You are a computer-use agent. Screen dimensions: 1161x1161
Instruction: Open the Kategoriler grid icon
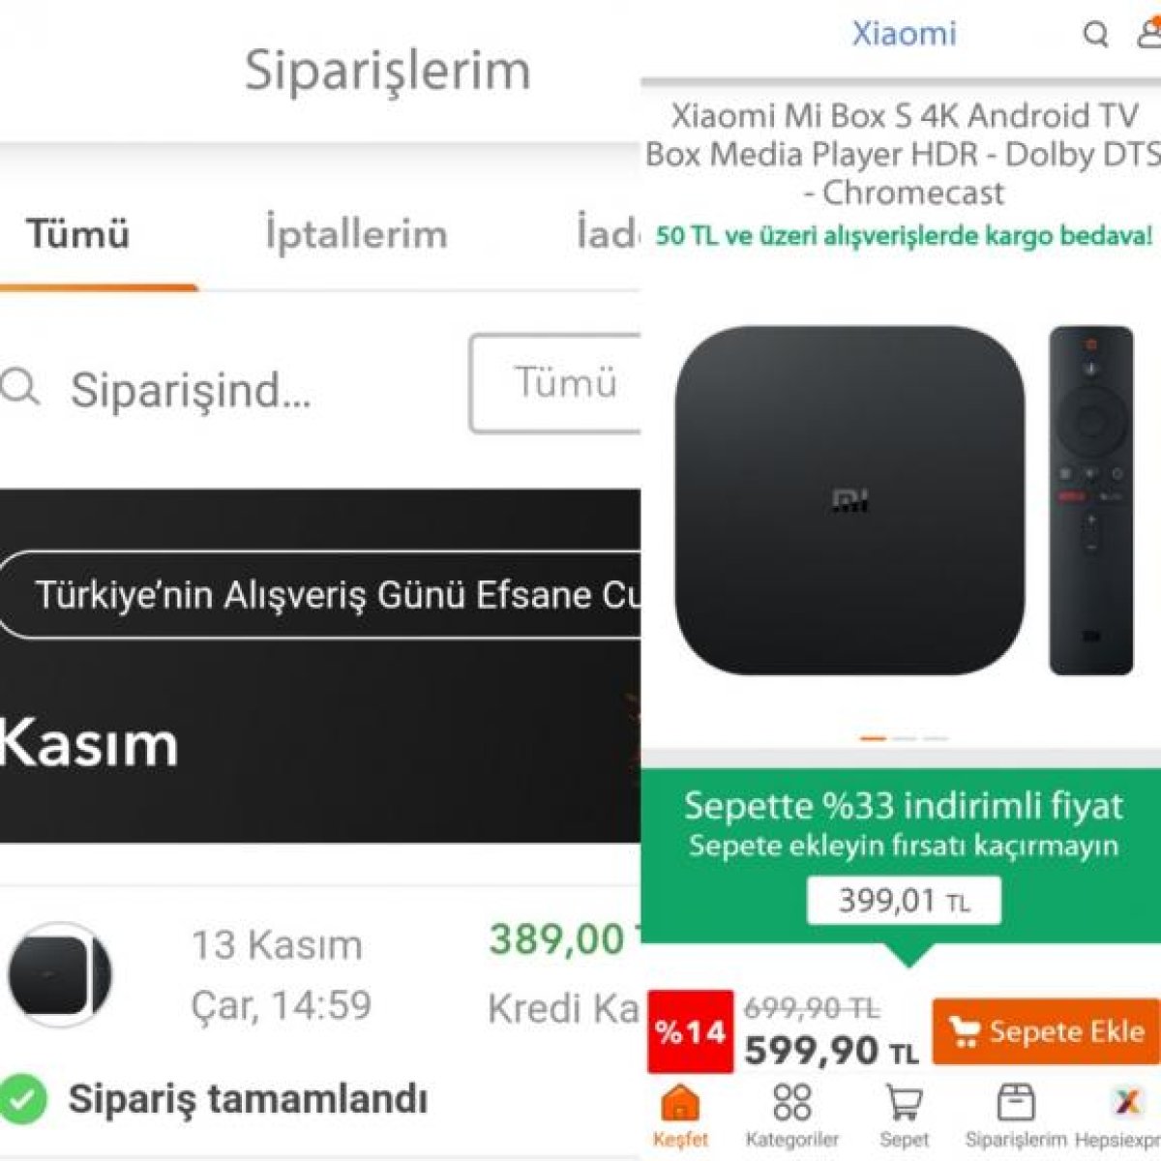[x=791, y=1102]
